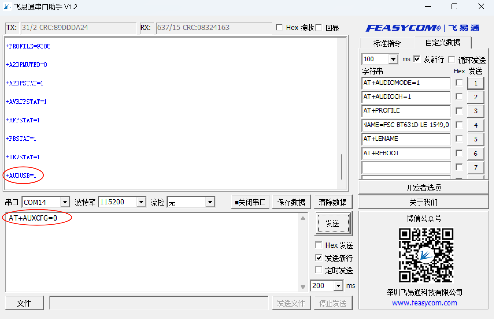Send preset command 3 AT+PROFILE

(476, 111)
